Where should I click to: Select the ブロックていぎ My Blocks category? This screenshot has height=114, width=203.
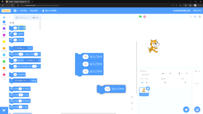tap(4, 77)
